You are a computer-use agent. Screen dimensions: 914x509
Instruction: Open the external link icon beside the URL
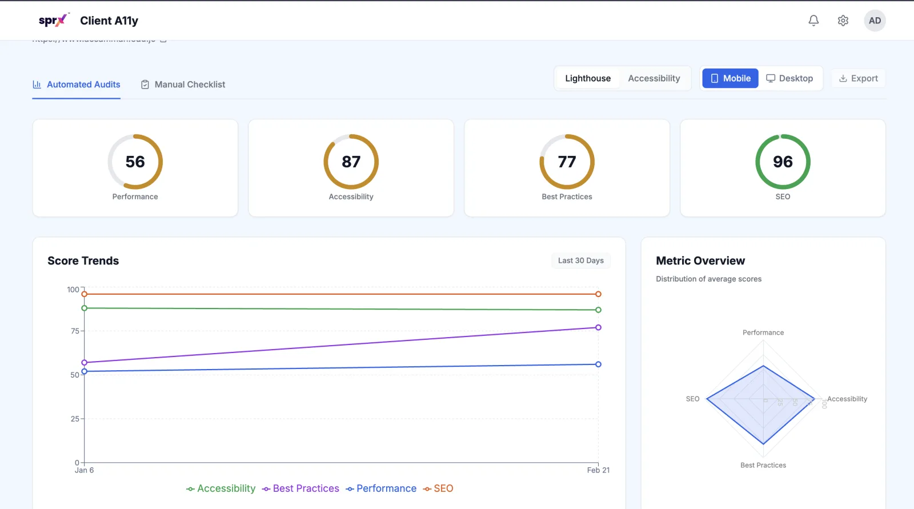click(x=163, y=40)
